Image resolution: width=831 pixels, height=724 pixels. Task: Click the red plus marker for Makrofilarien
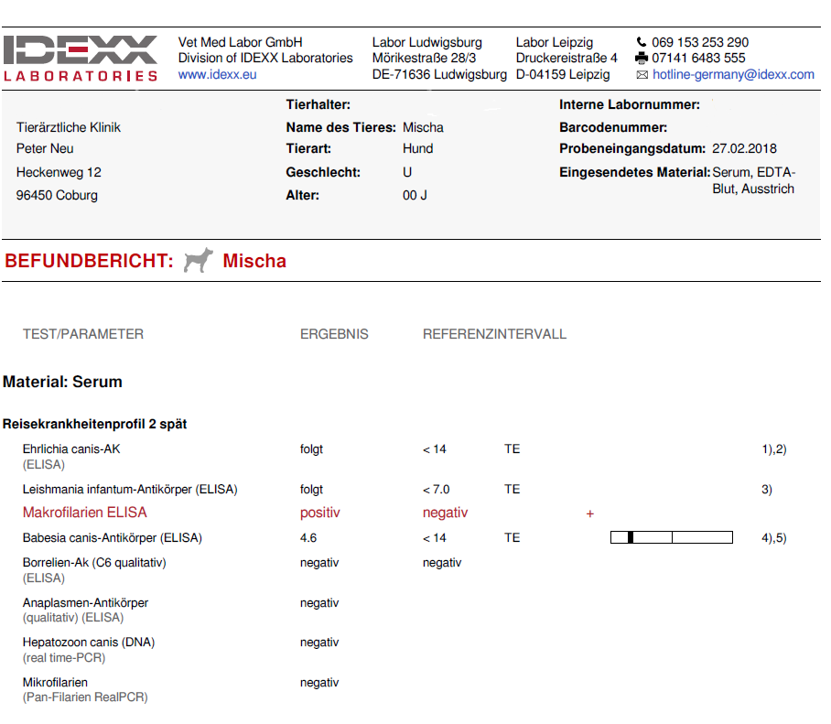pos(590,514)
